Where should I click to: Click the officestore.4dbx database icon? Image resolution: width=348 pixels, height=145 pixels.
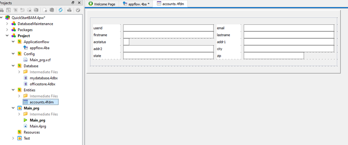click(x=26, y=84)
